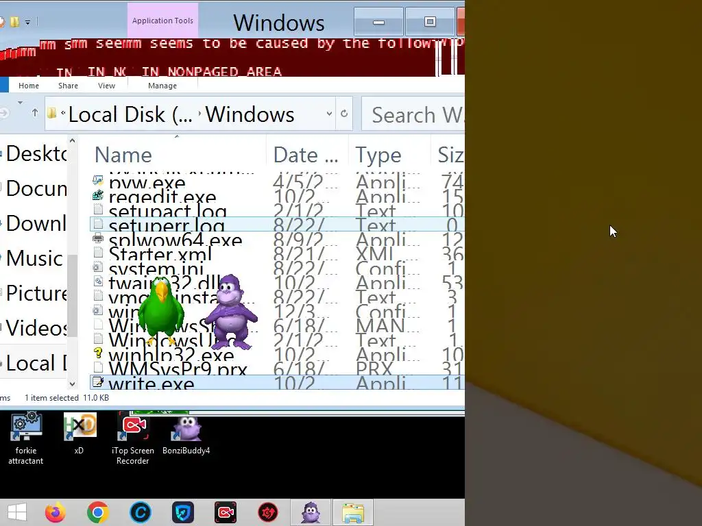Sort files by the Type column

(x=389, y=155)
